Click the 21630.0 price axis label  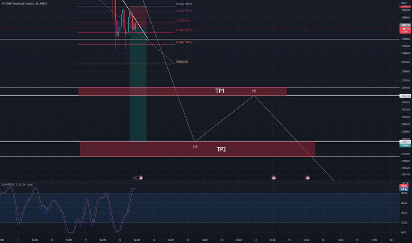(405, 62)
